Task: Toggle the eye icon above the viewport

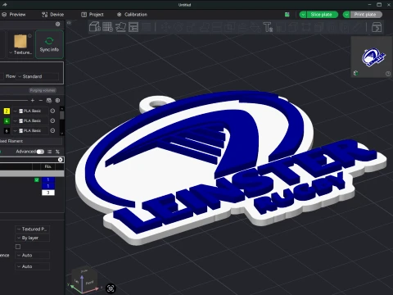Action: pos(69,23)
